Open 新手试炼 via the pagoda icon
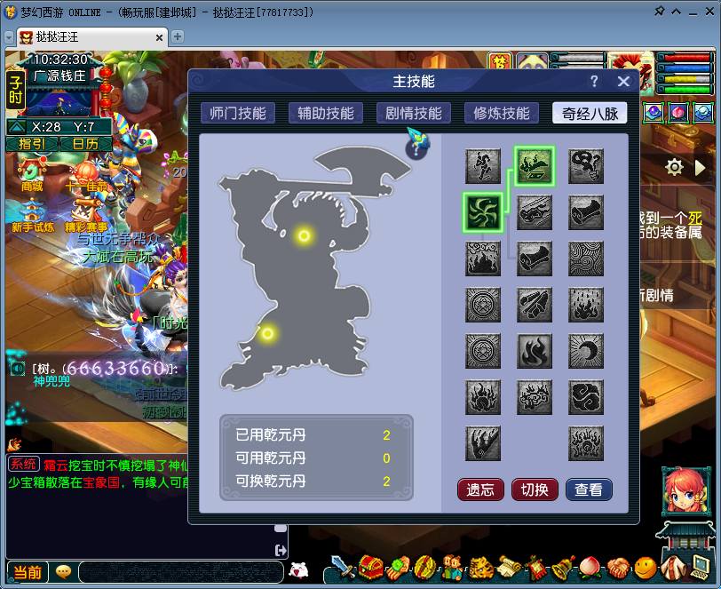721x589 pixels. tap(30, 210)
